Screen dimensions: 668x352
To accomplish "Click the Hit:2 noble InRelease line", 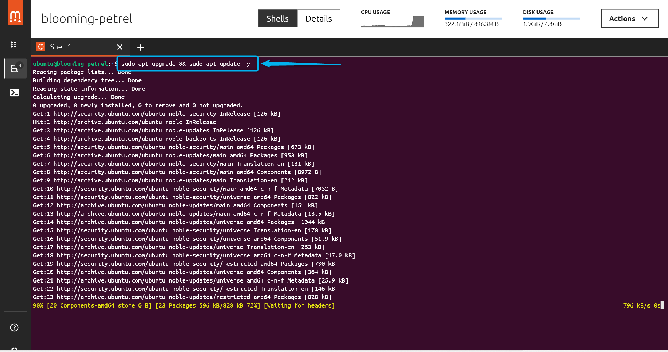I will pyautogui.click(x=125, y=122).
